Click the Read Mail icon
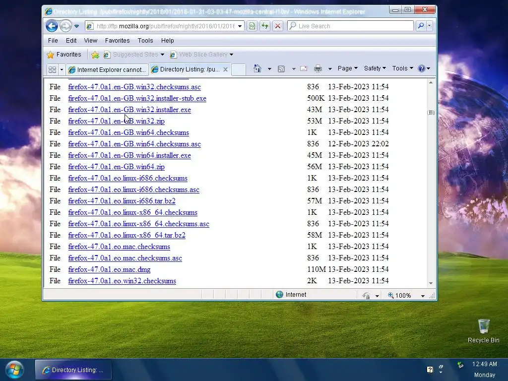 (x=304, y=68)
